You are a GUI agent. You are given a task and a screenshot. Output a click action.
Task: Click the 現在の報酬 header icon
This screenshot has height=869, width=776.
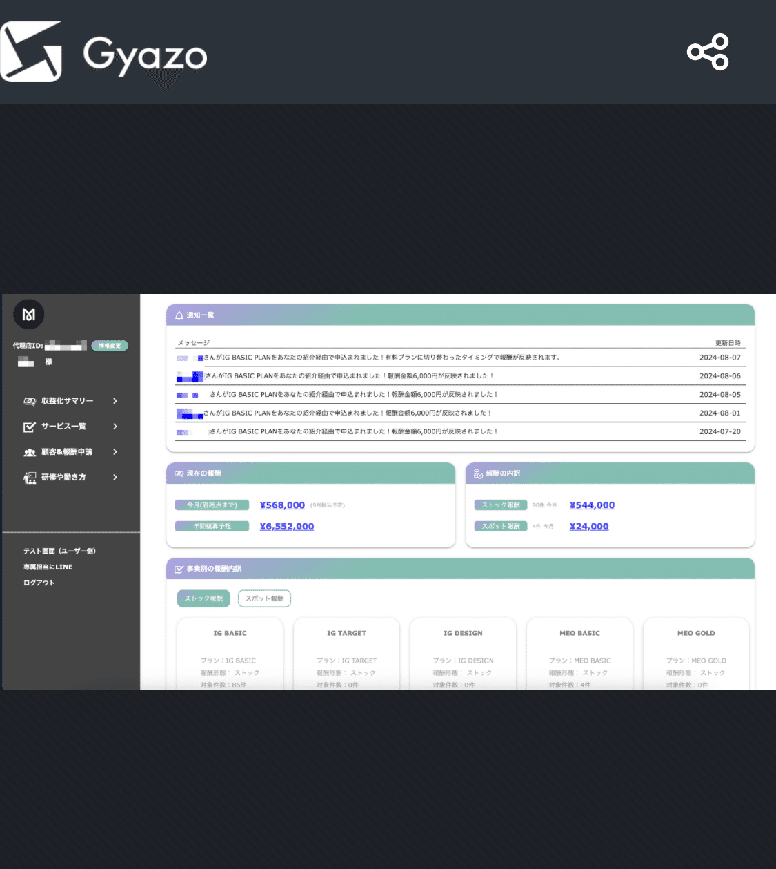[179, 473]
